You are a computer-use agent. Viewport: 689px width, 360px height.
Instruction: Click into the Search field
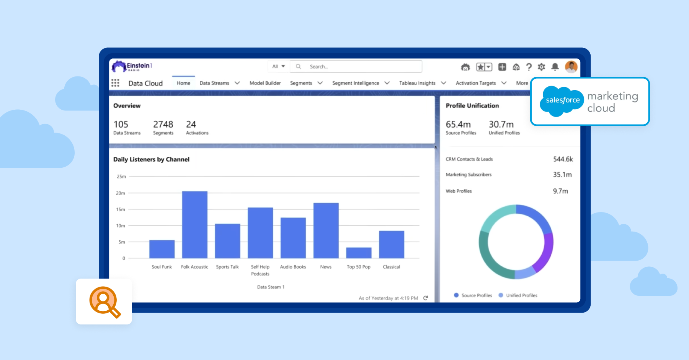pos(356,66)
